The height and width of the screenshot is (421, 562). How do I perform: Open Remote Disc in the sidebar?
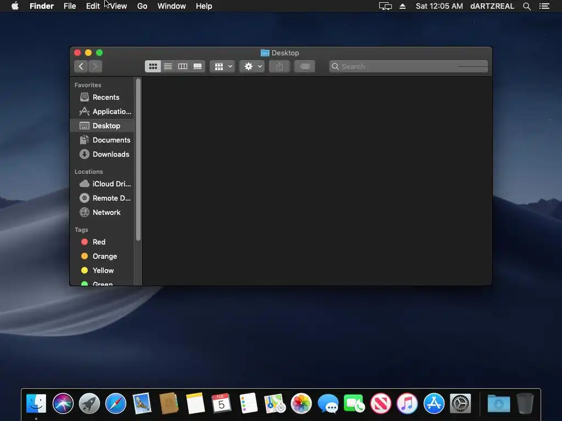[x=102, y=198]
